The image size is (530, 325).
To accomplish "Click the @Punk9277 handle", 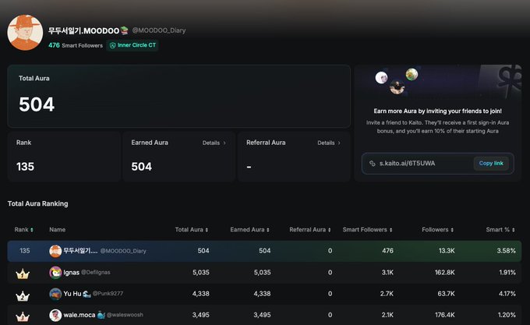I will [108, 294].
